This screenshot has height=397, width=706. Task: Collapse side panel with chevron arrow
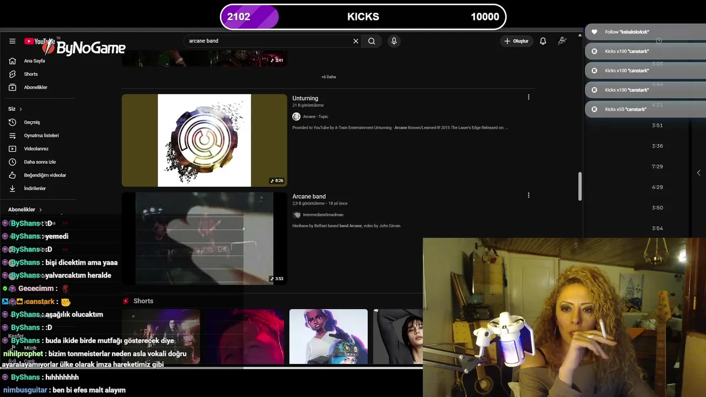pyautogui.click(x=699, y=173)
